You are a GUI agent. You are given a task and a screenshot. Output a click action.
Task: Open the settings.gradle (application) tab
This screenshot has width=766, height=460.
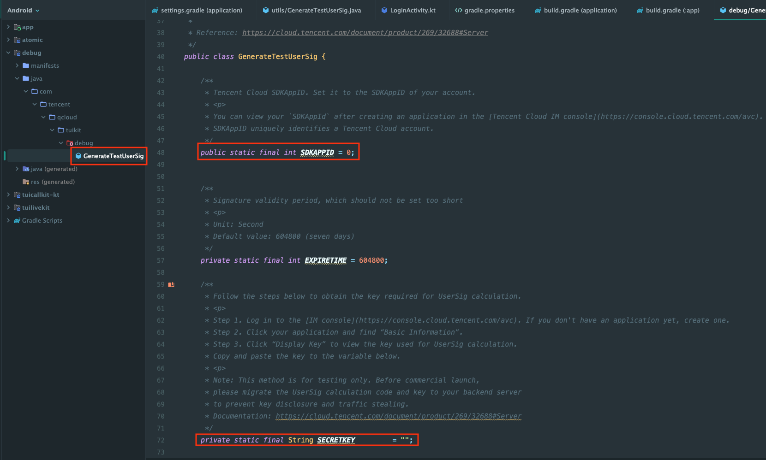197,10
